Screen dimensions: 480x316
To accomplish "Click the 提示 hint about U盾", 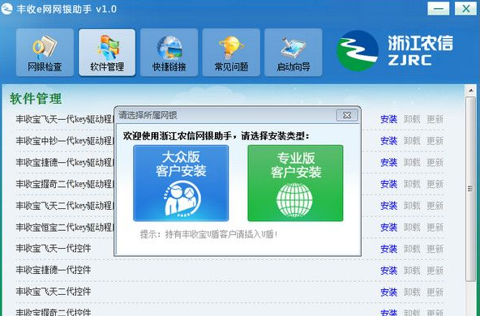I will (x=208, y=235).
